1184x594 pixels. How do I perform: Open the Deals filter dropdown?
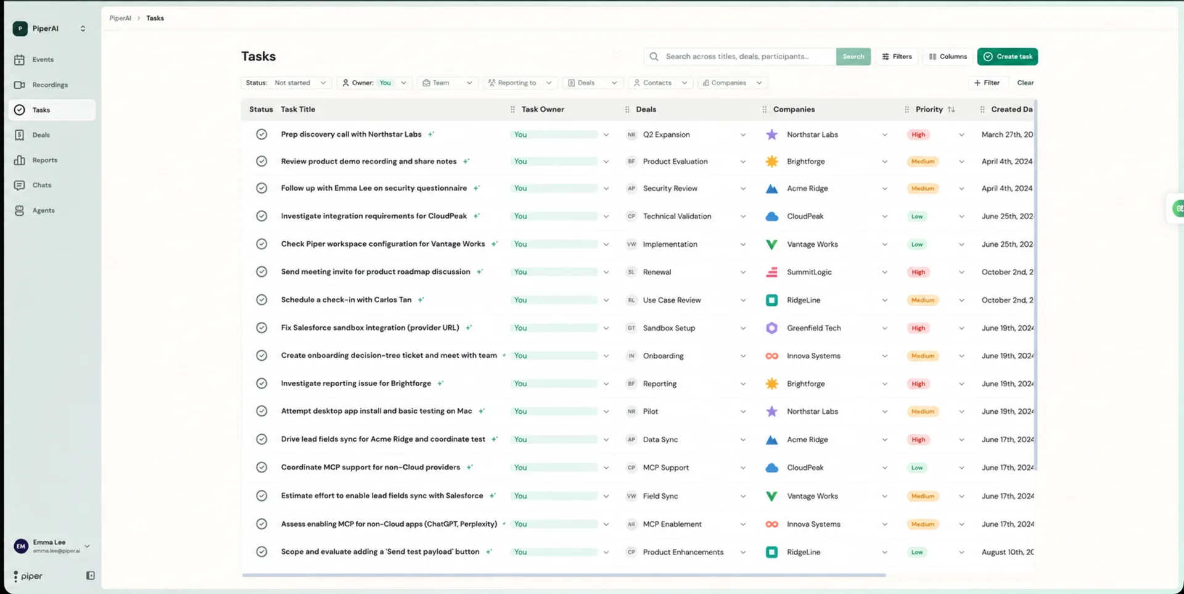coord(593,83)
